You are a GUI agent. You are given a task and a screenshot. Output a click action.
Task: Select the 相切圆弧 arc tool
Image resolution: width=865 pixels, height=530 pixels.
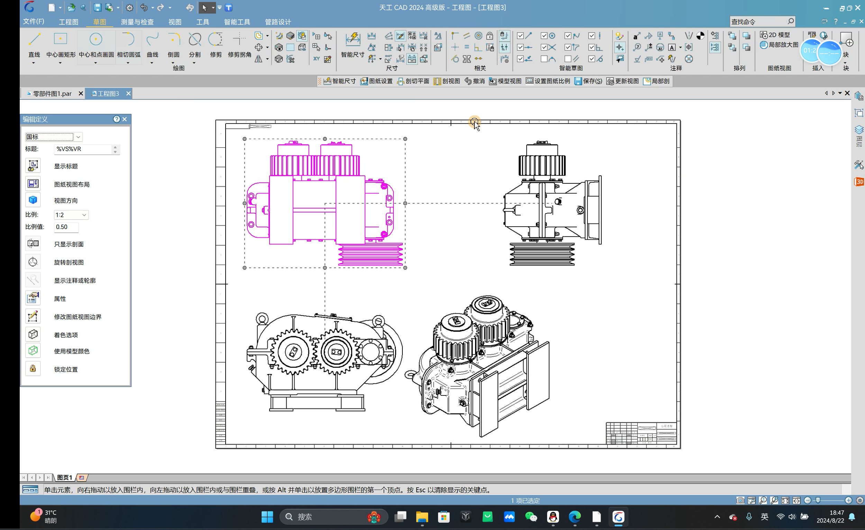[x=128, y=45]
